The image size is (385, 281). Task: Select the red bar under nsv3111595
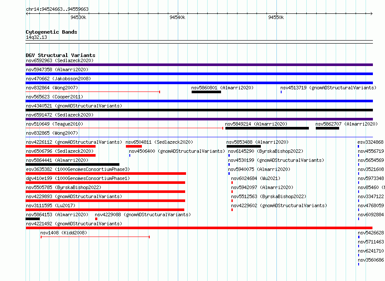105,210
